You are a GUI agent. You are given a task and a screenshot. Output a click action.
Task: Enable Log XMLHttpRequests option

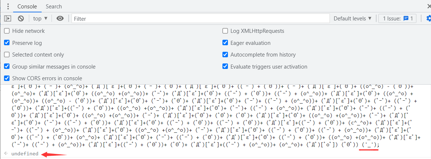point(225,31)
